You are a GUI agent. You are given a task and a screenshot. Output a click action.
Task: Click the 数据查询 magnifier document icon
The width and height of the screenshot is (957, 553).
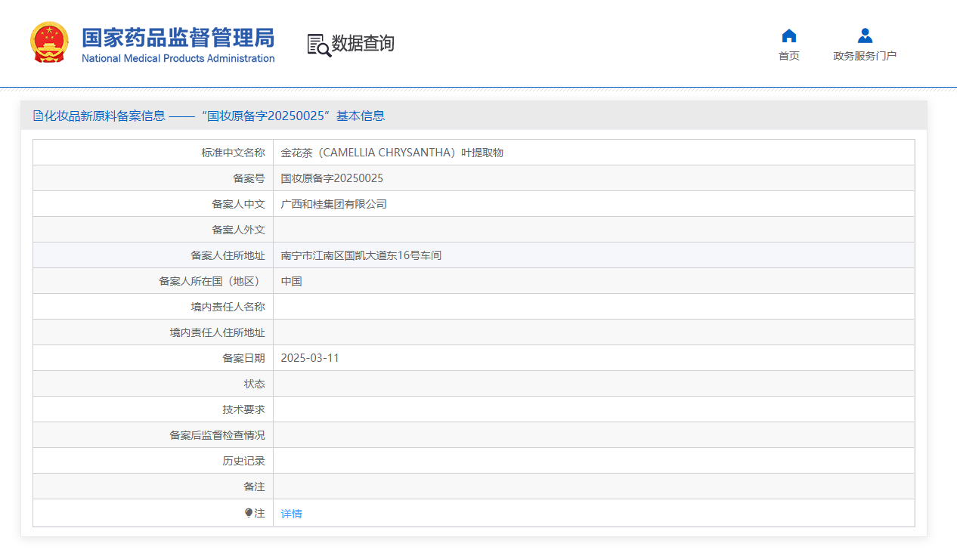tap(318, 45)
